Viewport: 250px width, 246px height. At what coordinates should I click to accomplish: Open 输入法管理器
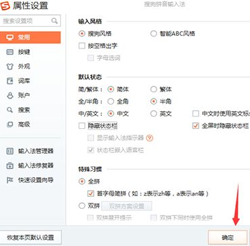point(30,151)
